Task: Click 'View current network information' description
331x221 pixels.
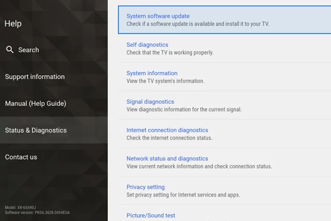Action: tap(199, 166)
